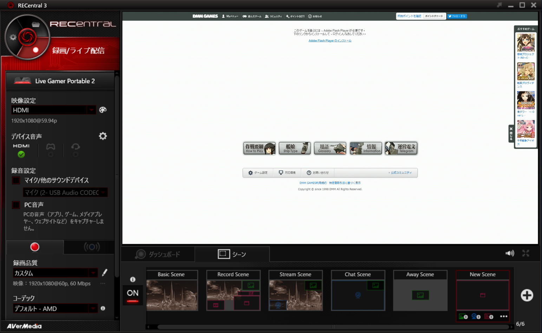Open the video color palette settings
This screenshot has height=333, width=542.
coord(103,110)
